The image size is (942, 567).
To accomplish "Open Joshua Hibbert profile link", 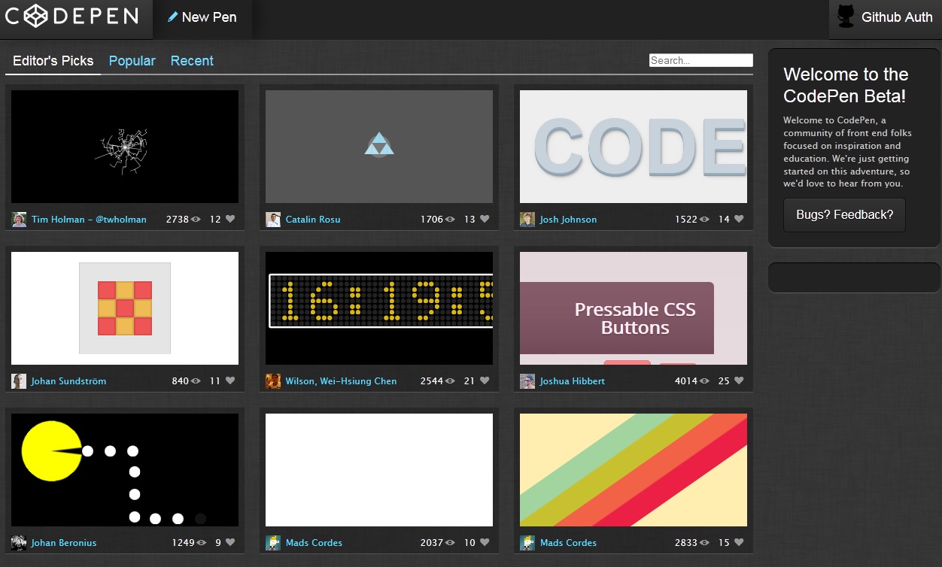I will tap(573, 381).
